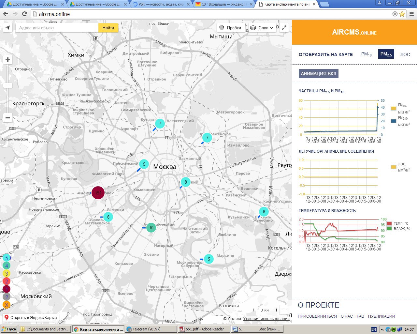This screenshot has width=417, height=334.
Task: Expand the Слои layers dropdown
Action: (x=262, y=28)
